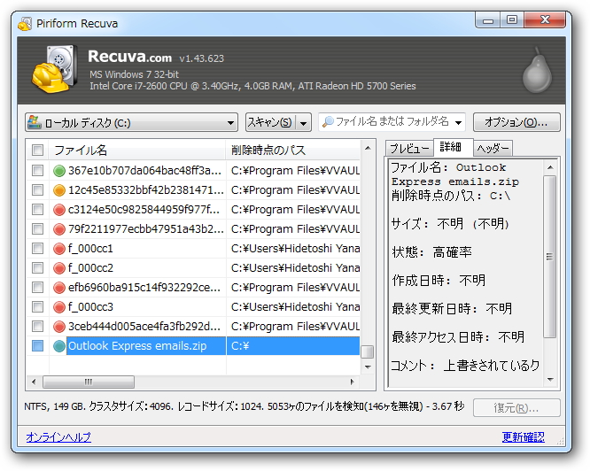
Task: Click the details panel scroll-up arrow
Action: pyautogui.click(x=550, y=167)
